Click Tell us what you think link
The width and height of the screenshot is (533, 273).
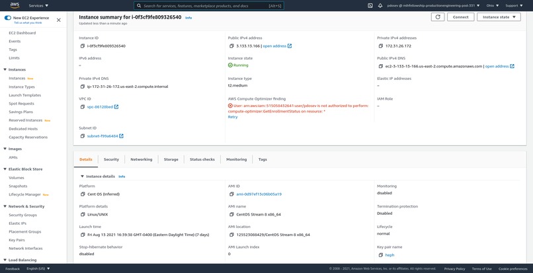(28, 22)
